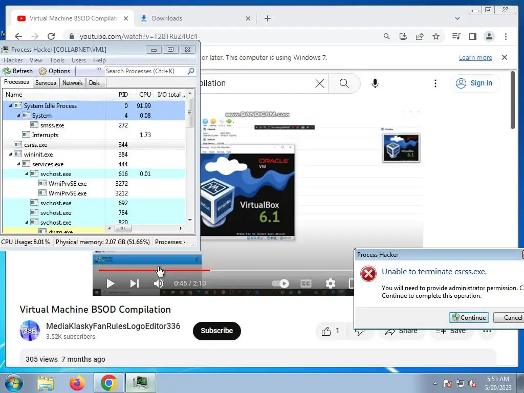The image size is (524, 393).
Task: Click the process list horizontal scrollbar thumb
Action: (123, 228)
